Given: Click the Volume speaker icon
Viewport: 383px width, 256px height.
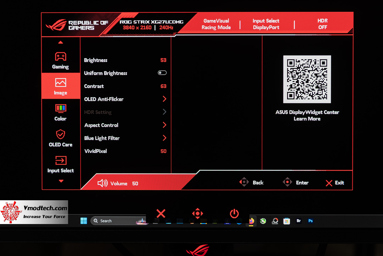Looking at the screenshot, I should click(102, 183).
